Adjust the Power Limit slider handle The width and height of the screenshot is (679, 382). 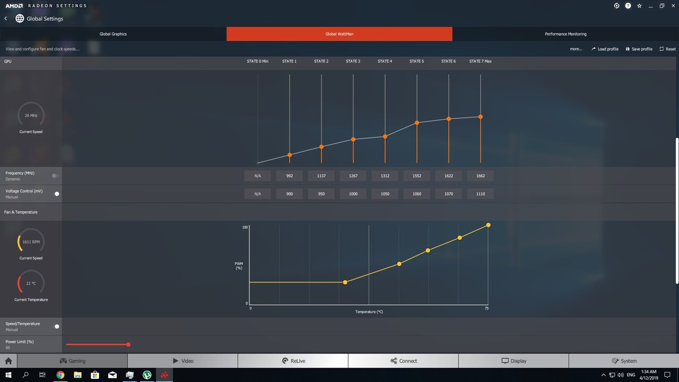(128, 344)
